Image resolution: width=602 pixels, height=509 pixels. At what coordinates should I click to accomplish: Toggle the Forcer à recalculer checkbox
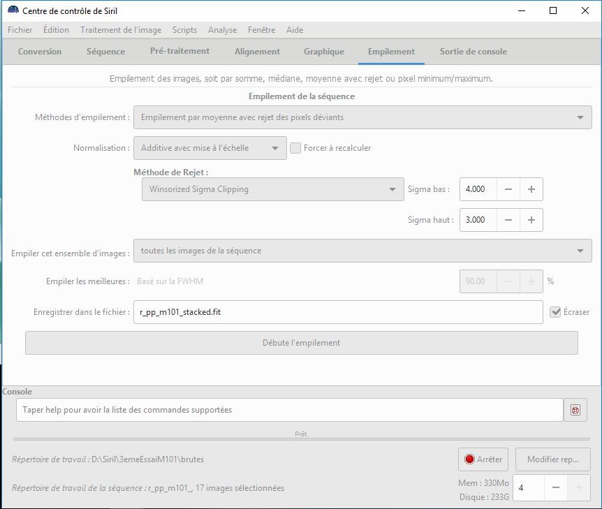click(295, 148)
